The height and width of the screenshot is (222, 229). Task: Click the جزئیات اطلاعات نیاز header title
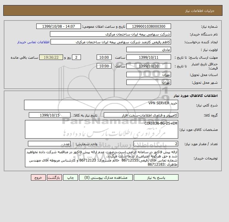click(x=200, y=11)
